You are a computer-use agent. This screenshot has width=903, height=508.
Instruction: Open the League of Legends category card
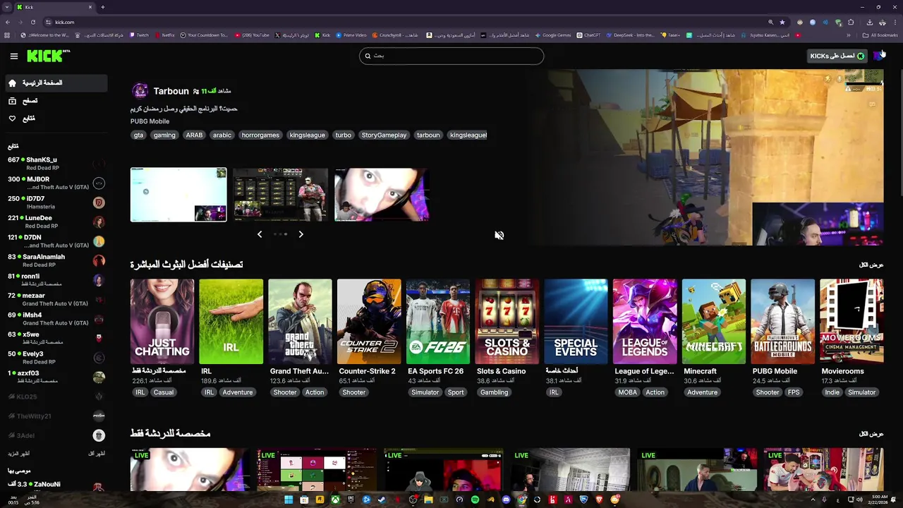tap(645, 322)
